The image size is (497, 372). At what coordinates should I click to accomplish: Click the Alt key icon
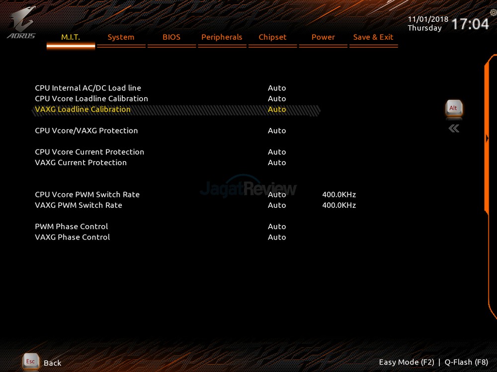pos(453,109)
